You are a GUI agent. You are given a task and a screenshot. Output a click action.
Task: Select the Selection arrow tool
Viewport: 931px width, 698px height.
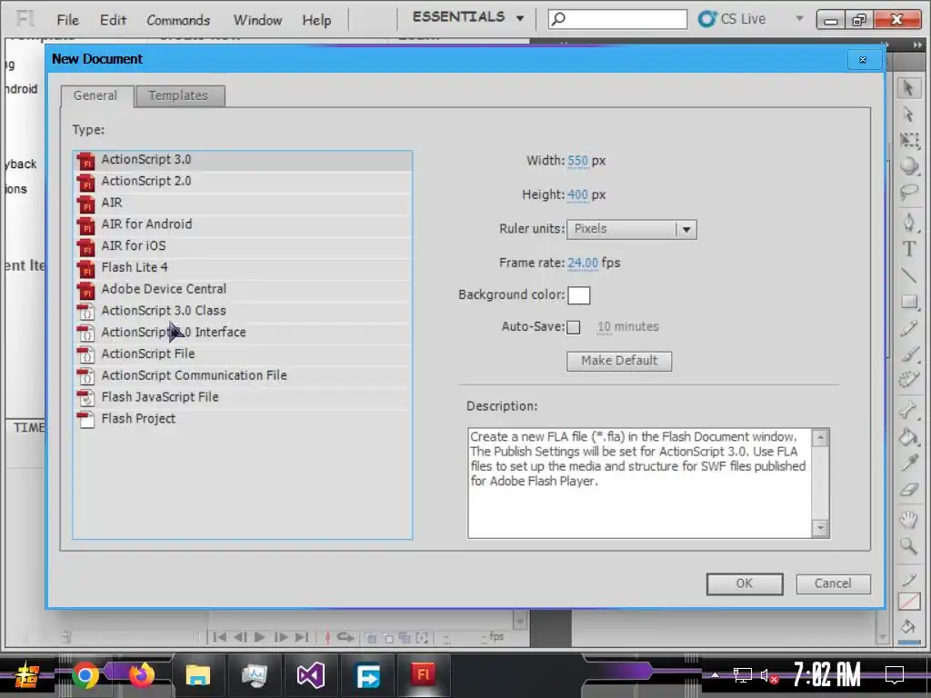point(908,88)
